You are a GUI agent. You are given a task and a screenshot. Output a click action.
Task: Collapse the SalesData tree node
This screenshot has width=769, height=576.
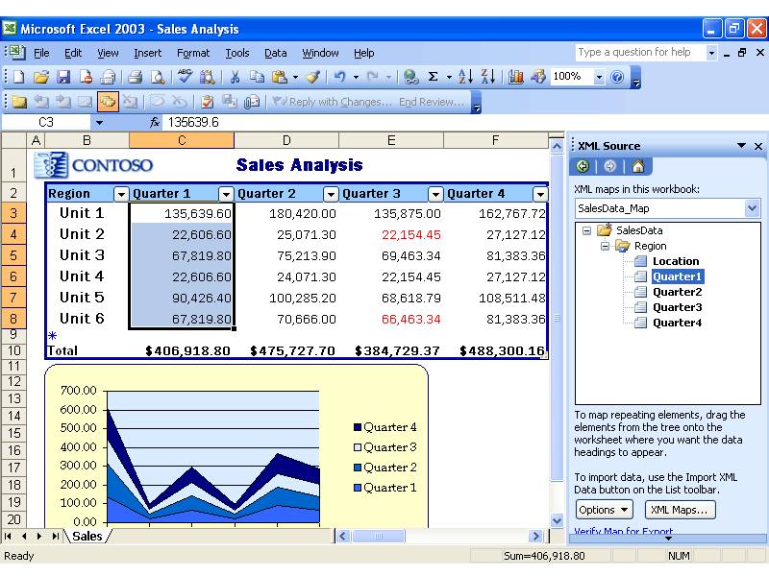[585, 230]
